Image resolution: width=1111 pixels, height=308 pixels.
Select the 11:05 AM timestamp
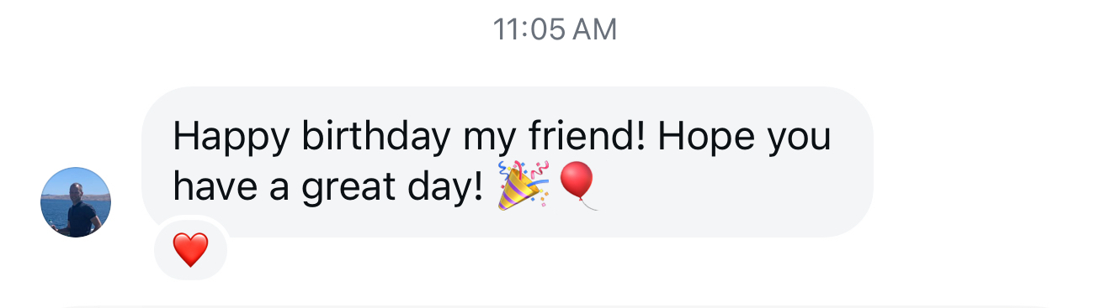pos(555,30)
